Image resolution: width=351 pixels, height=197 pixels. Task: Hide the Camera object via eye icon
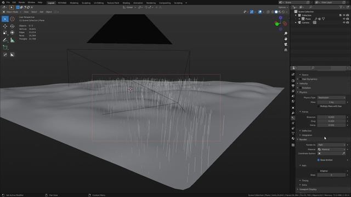[x=344, y=22]
